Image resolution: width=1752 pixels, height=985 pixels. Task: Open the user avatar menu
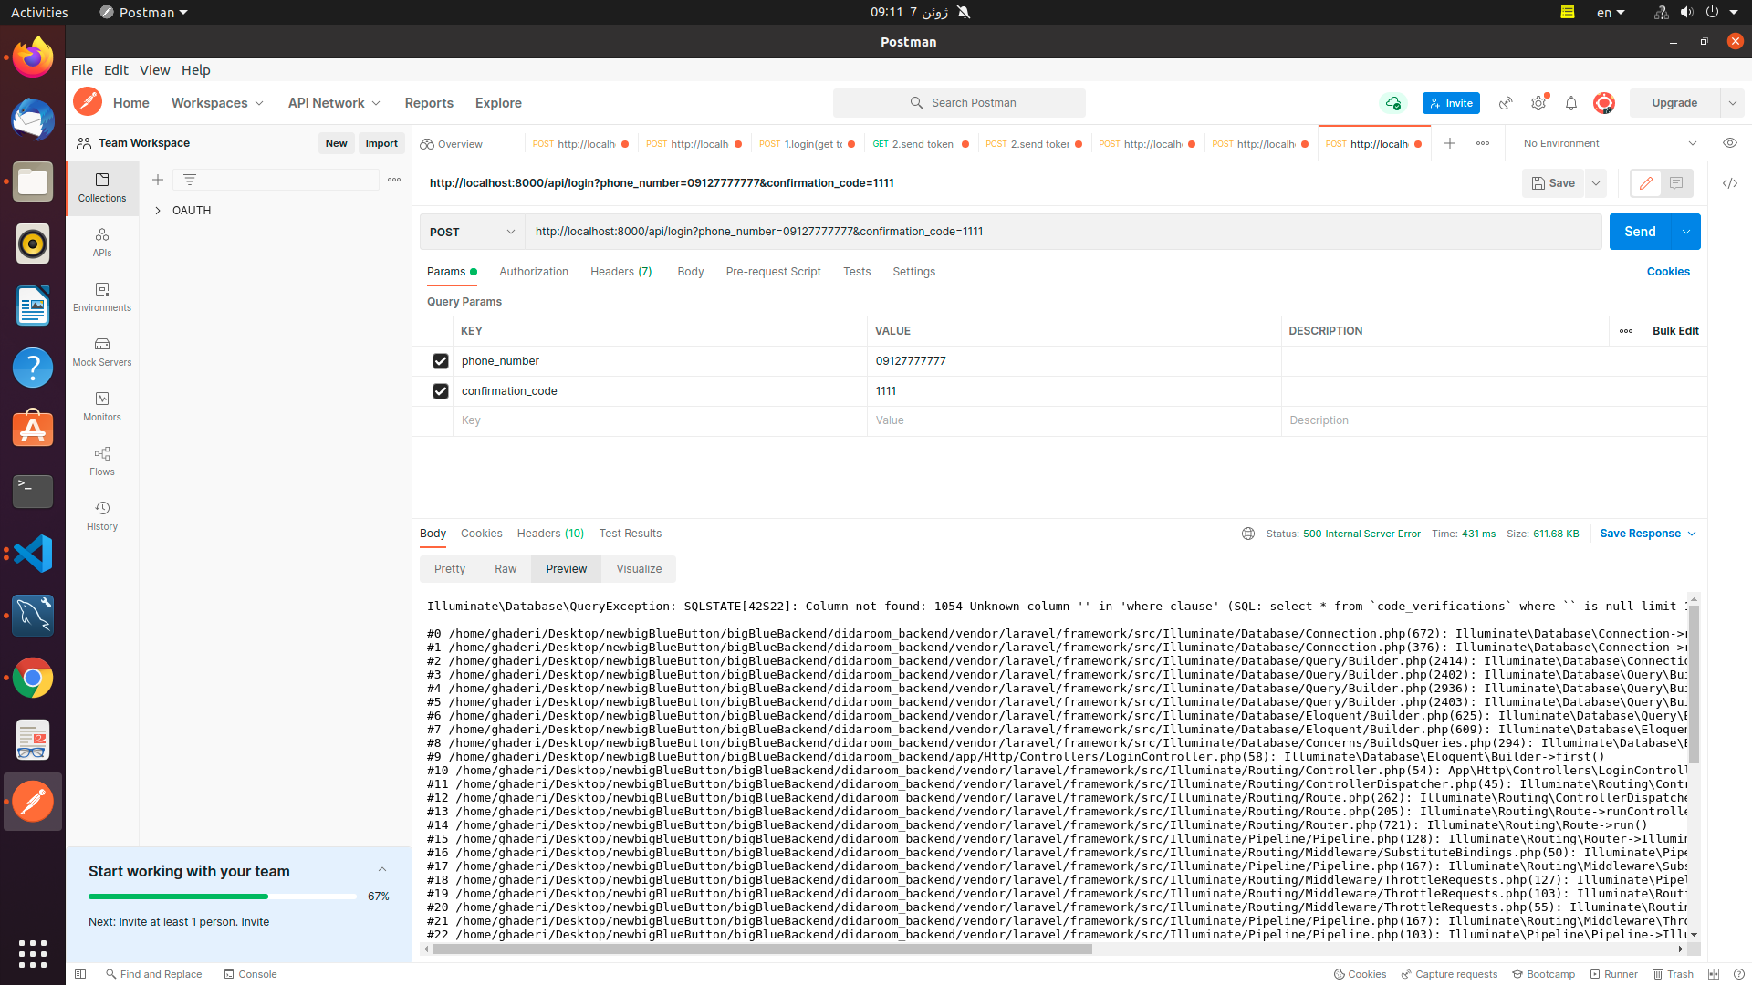coord(1604,103)
